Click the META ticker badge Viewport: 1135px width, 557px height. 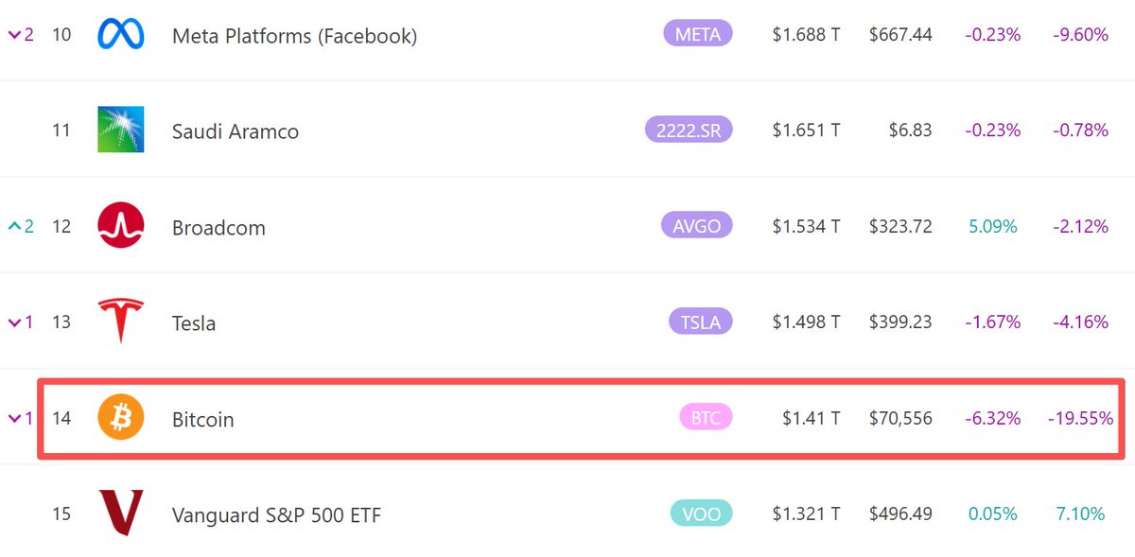(698, 35)
